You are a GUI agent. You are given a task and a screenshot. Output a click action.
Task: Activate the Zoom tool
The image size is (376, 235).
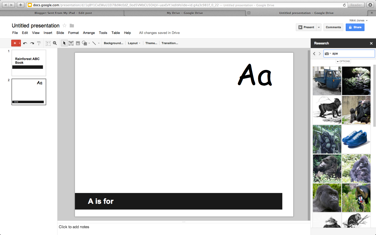coord(55,43)
